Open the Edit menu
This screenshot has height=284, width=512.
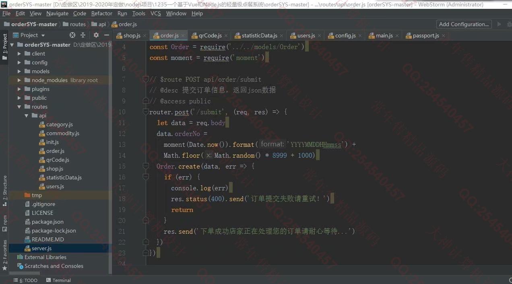click(20, 13)
